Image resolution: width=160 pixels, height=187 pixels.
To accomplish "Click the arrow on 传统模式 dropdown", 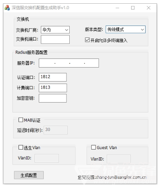I will pyautogui.click(x=142, y=30).
